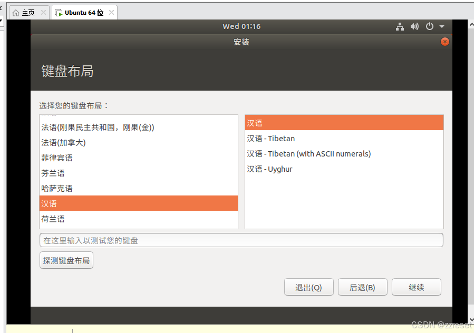Viewport: 474px width, 333px height.
Task: Select 汉语 variant in the right list
Action: click(344, 123)
